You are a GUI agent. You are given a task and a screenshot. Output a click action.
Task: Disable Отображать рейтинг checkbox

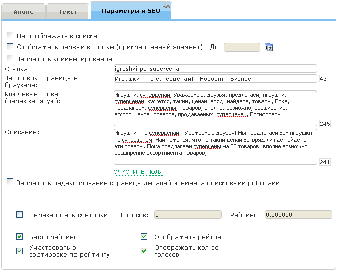click(x=144, y=236)
